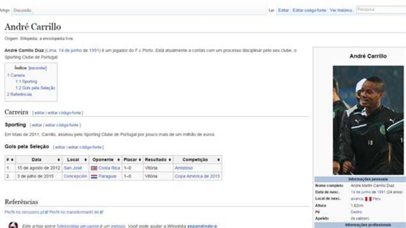Screen dimensions: 406x228
Task: Click the Paraguay flag icon
Action: click(x=94, y=176)
